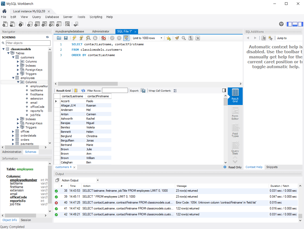This screenshot has width=304, height=229.
Task: Run EXPLAIN on statement icon
Action: [x=88, y=38]
